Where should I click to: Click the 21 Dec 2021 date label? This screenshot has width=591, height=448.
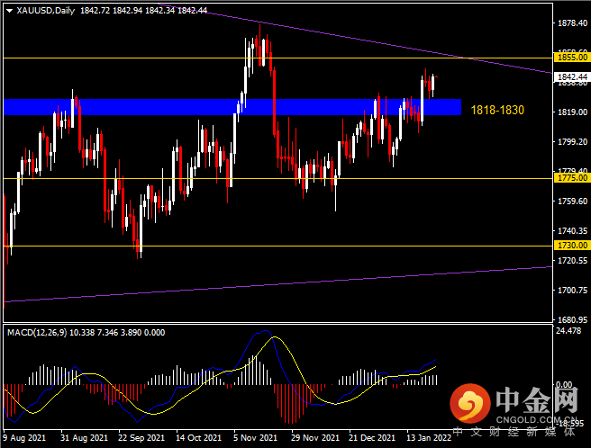pyautogui.click(x=372, y=438)
